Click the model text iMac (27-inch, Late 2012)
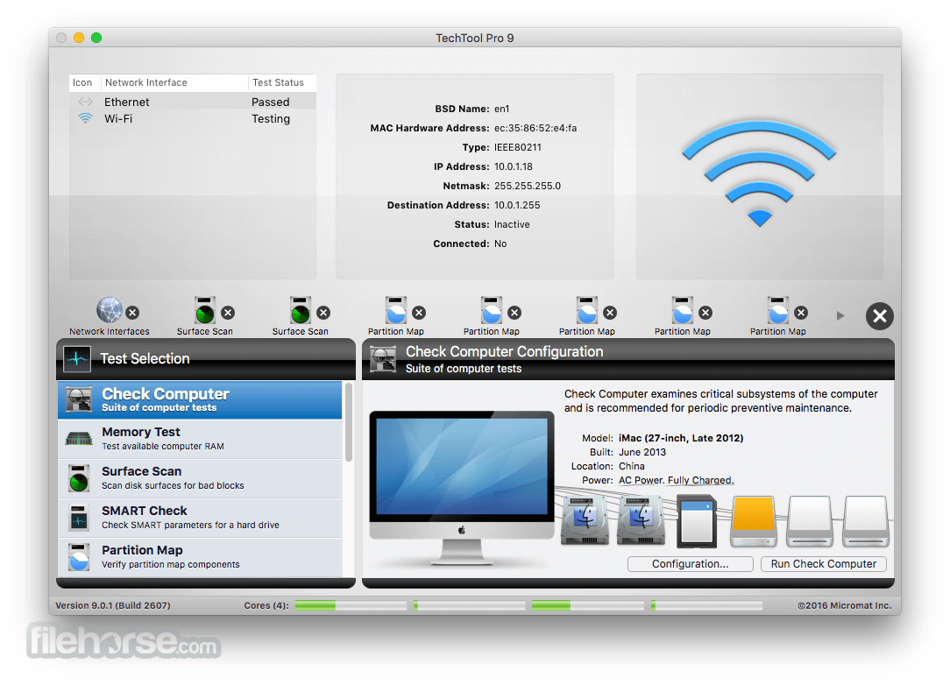Viewport: 950px width, 685px height. coord(681,438)
